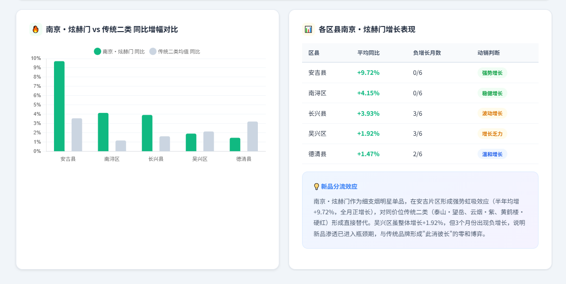Select the 吴兴区 table row name
566x284 pixels.
coord(317,133)
